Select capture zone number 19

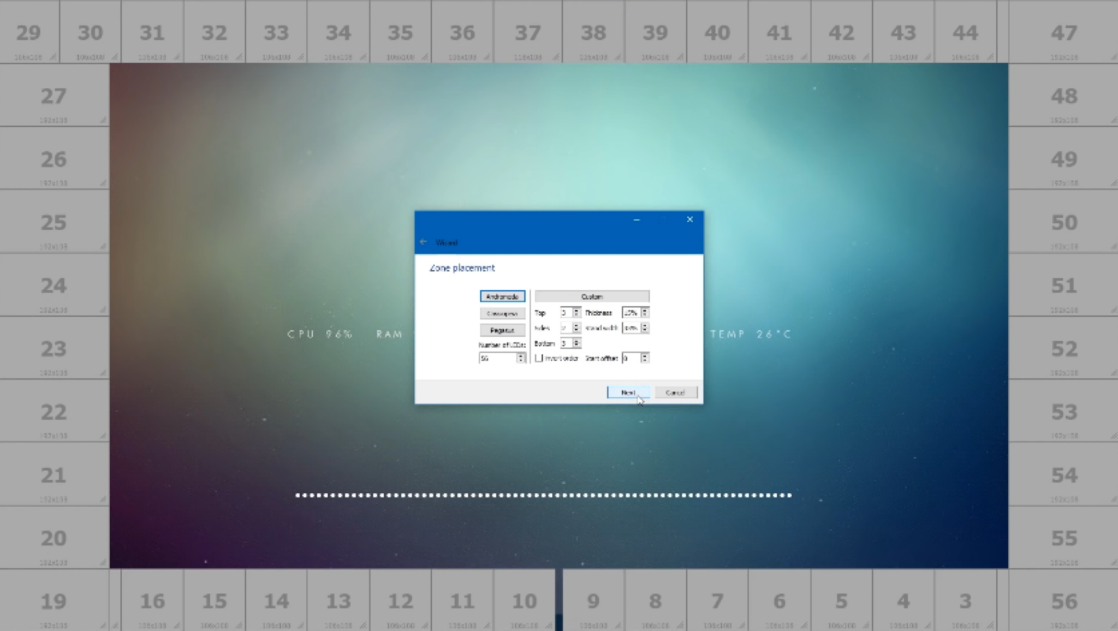53,601
